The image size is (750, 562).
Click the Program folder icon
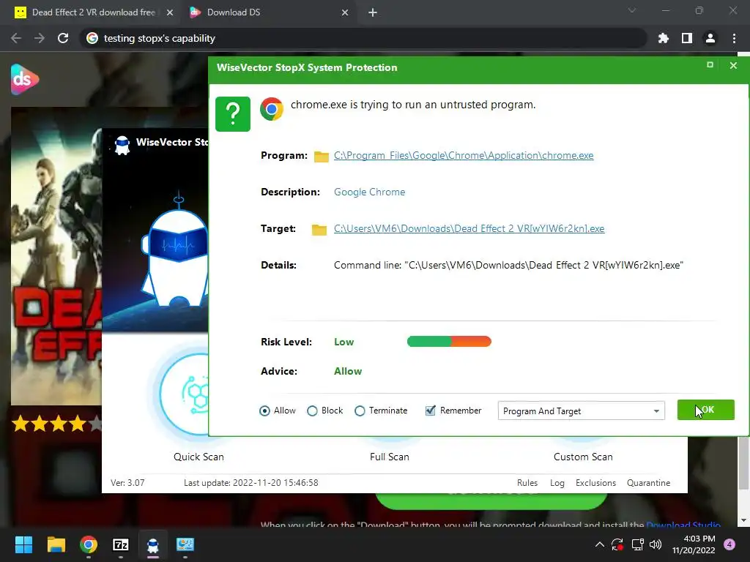(x=321, y=157)
